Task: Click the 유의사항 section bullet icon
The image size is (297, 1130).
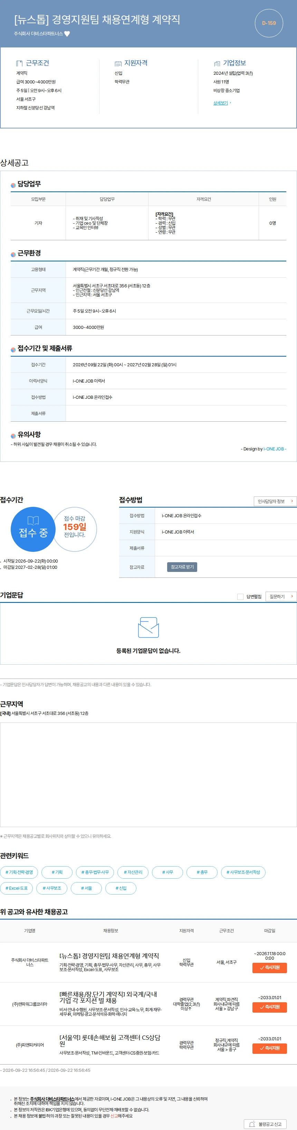Action: coord(13,436)
